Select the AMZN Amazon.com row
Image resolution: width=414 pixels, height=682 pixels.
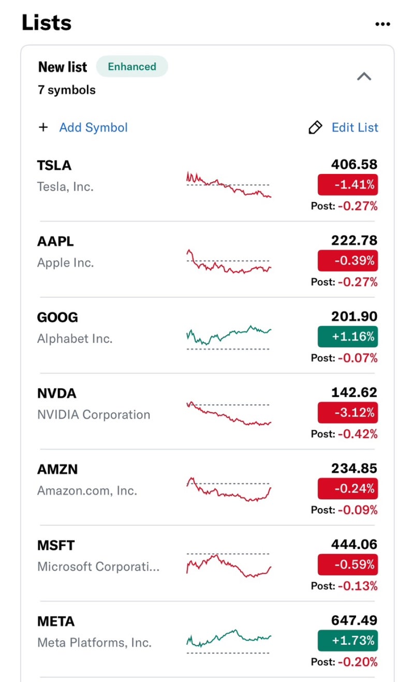tap(103, 480)
